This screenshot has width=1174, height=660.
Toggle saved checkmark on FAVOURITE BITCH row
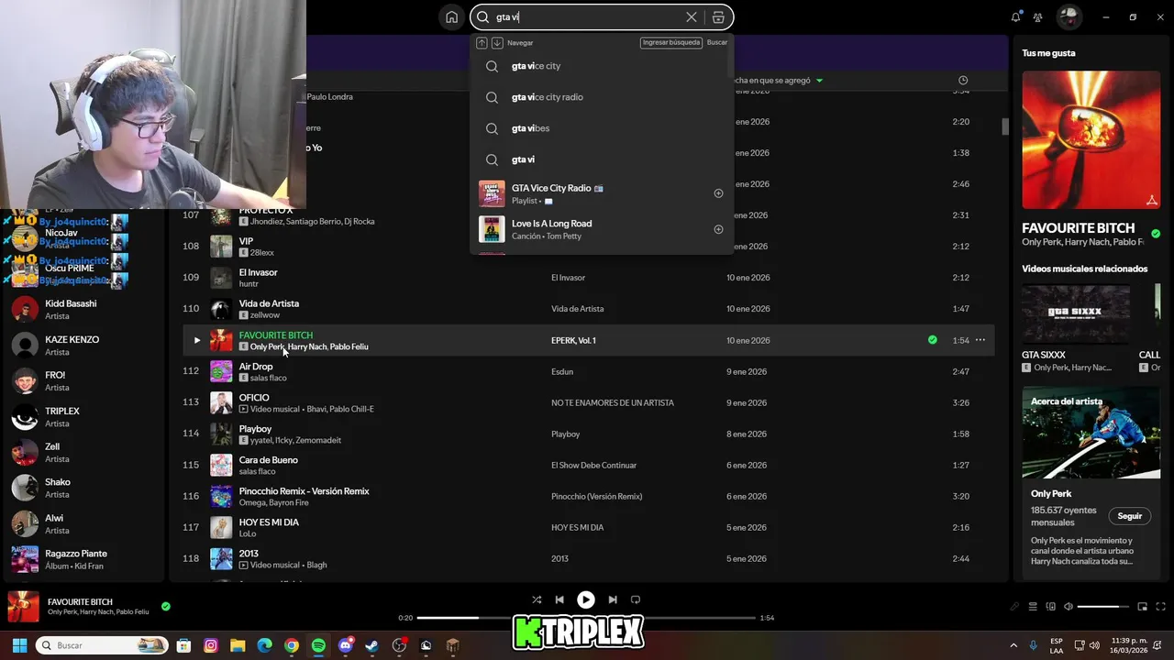tap(932, 340)
